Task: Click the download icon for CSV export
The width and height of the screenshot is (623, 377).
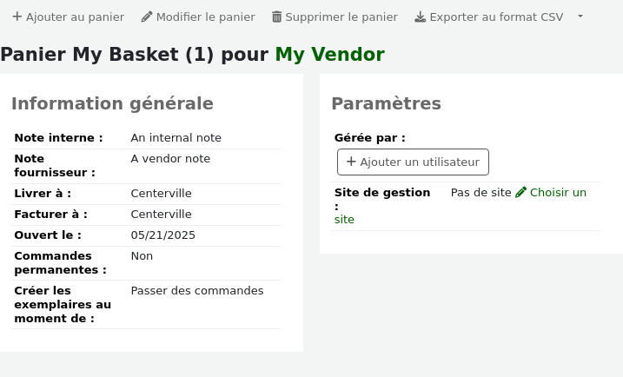Action: tap(420, 17)
